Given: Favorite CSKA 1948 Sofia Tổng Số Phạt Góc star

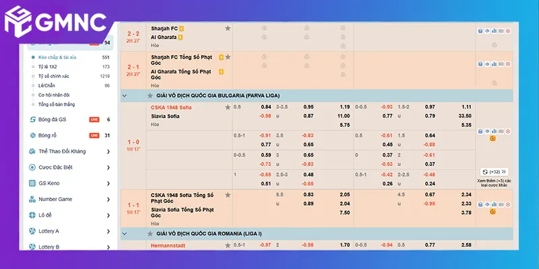Looking at the screenshot, I should tap(228, 195).
